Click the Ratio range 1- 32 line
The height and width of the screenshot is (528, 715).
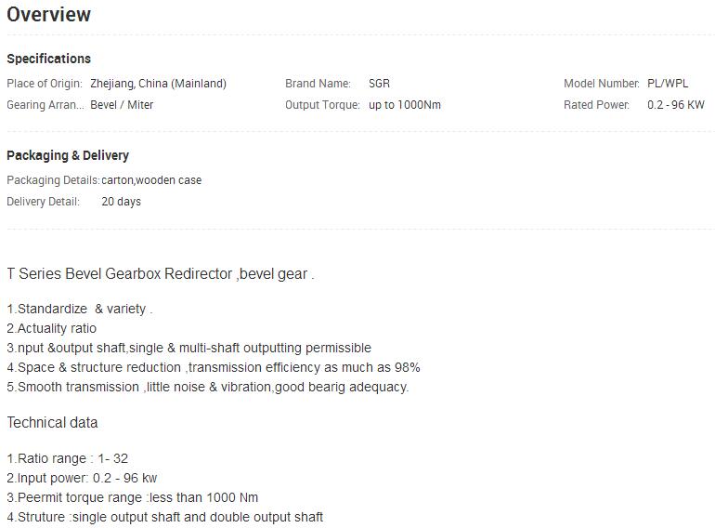(68, 458)
